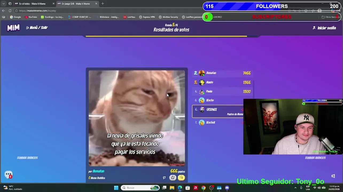
Task: Click the orange cat meme image
Action: click(x=137, y=118)
